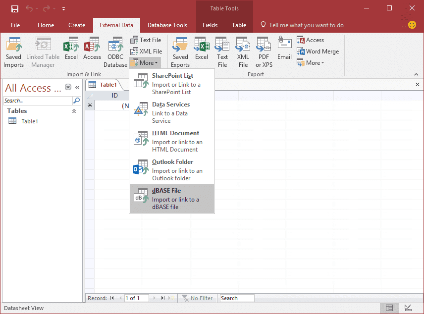Export as XML File
424x314 pixels.
coord(243,50)
